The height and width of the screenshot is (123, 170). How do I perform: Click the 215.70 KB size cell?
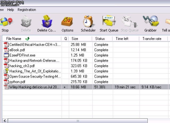[79, 82]
